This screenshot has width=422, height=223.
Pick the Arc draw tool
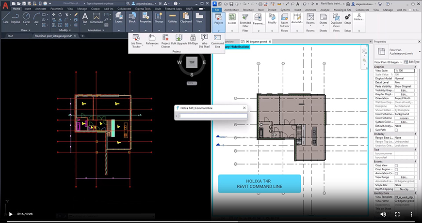pos(36,18)
